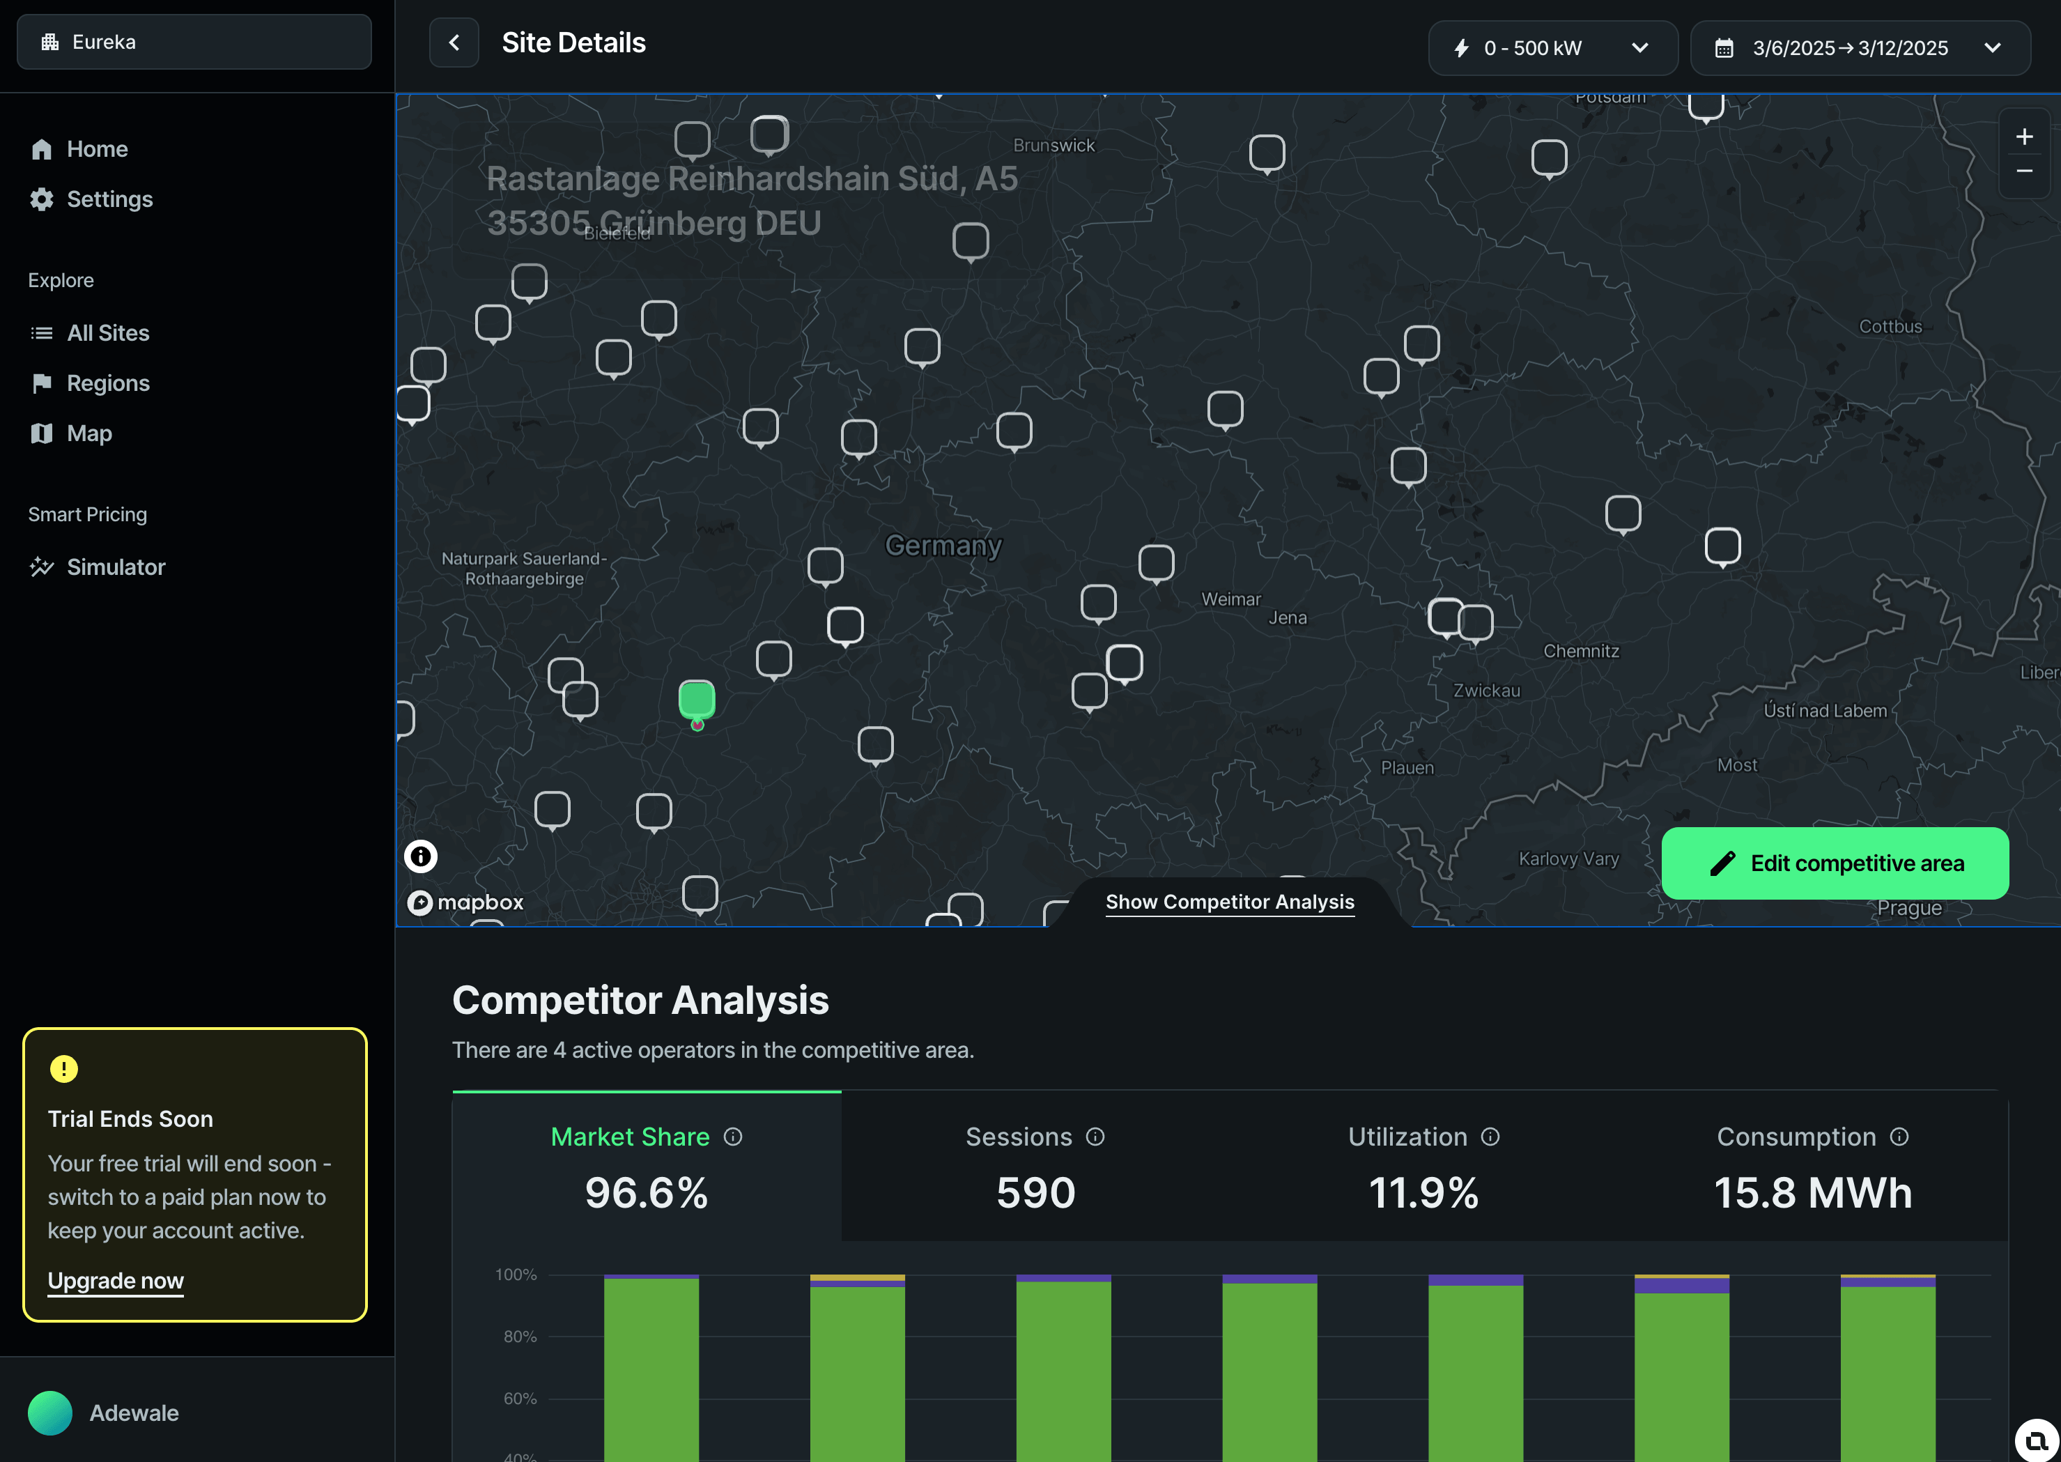Expand the 3/6/2025 to 3/12/2025 date range picker
Viewport: 2061px width, 1462px height.
pos(1858,47)
